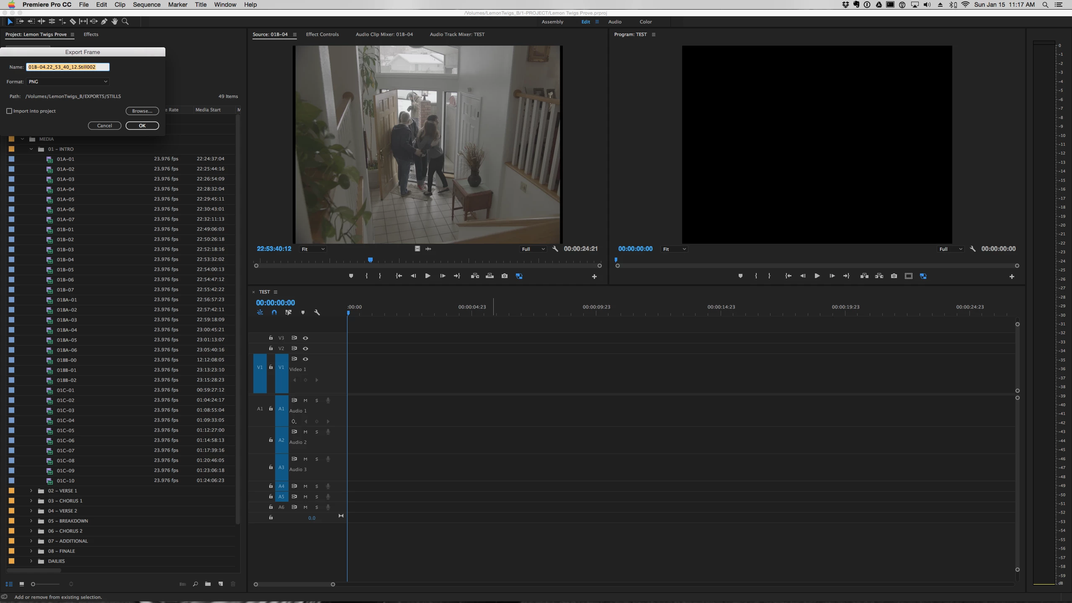Click the Source monitor playhead marker
Image resolution: width=1072 pixels, height=603 pixels.
click(x=370, y=260)
